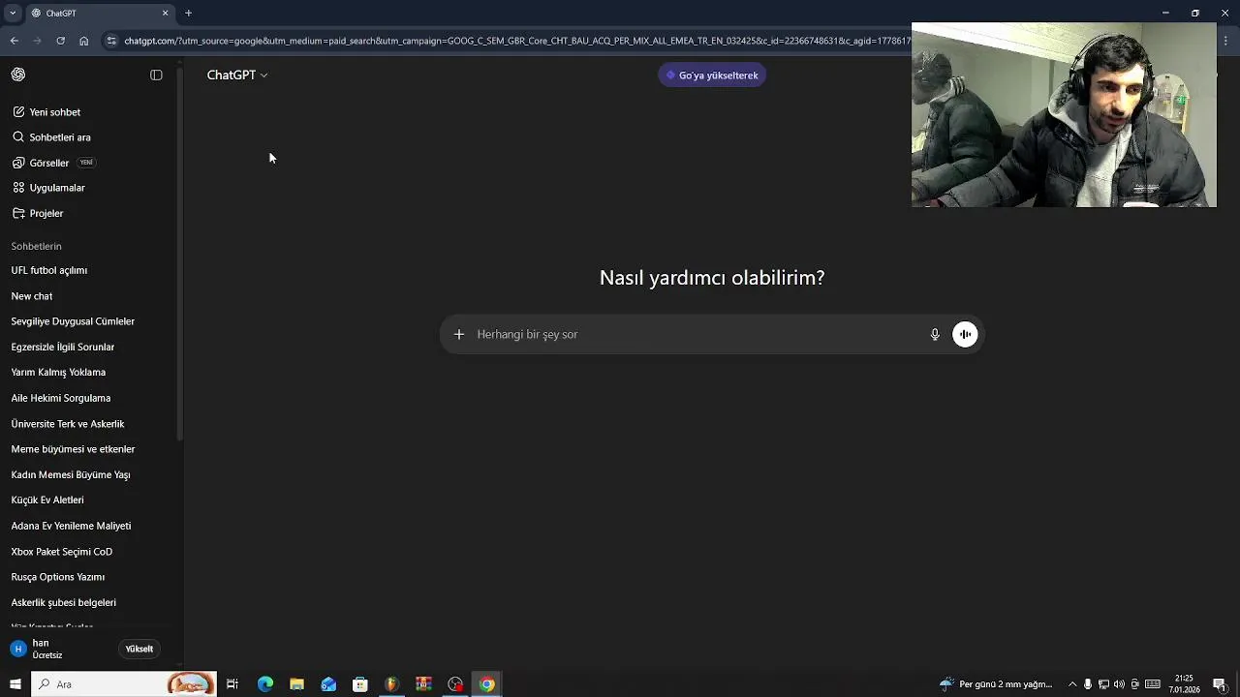This screenshot has width=1240, height=697.
Task: Start voice mode with the waveform button
Action: point(965,334)
